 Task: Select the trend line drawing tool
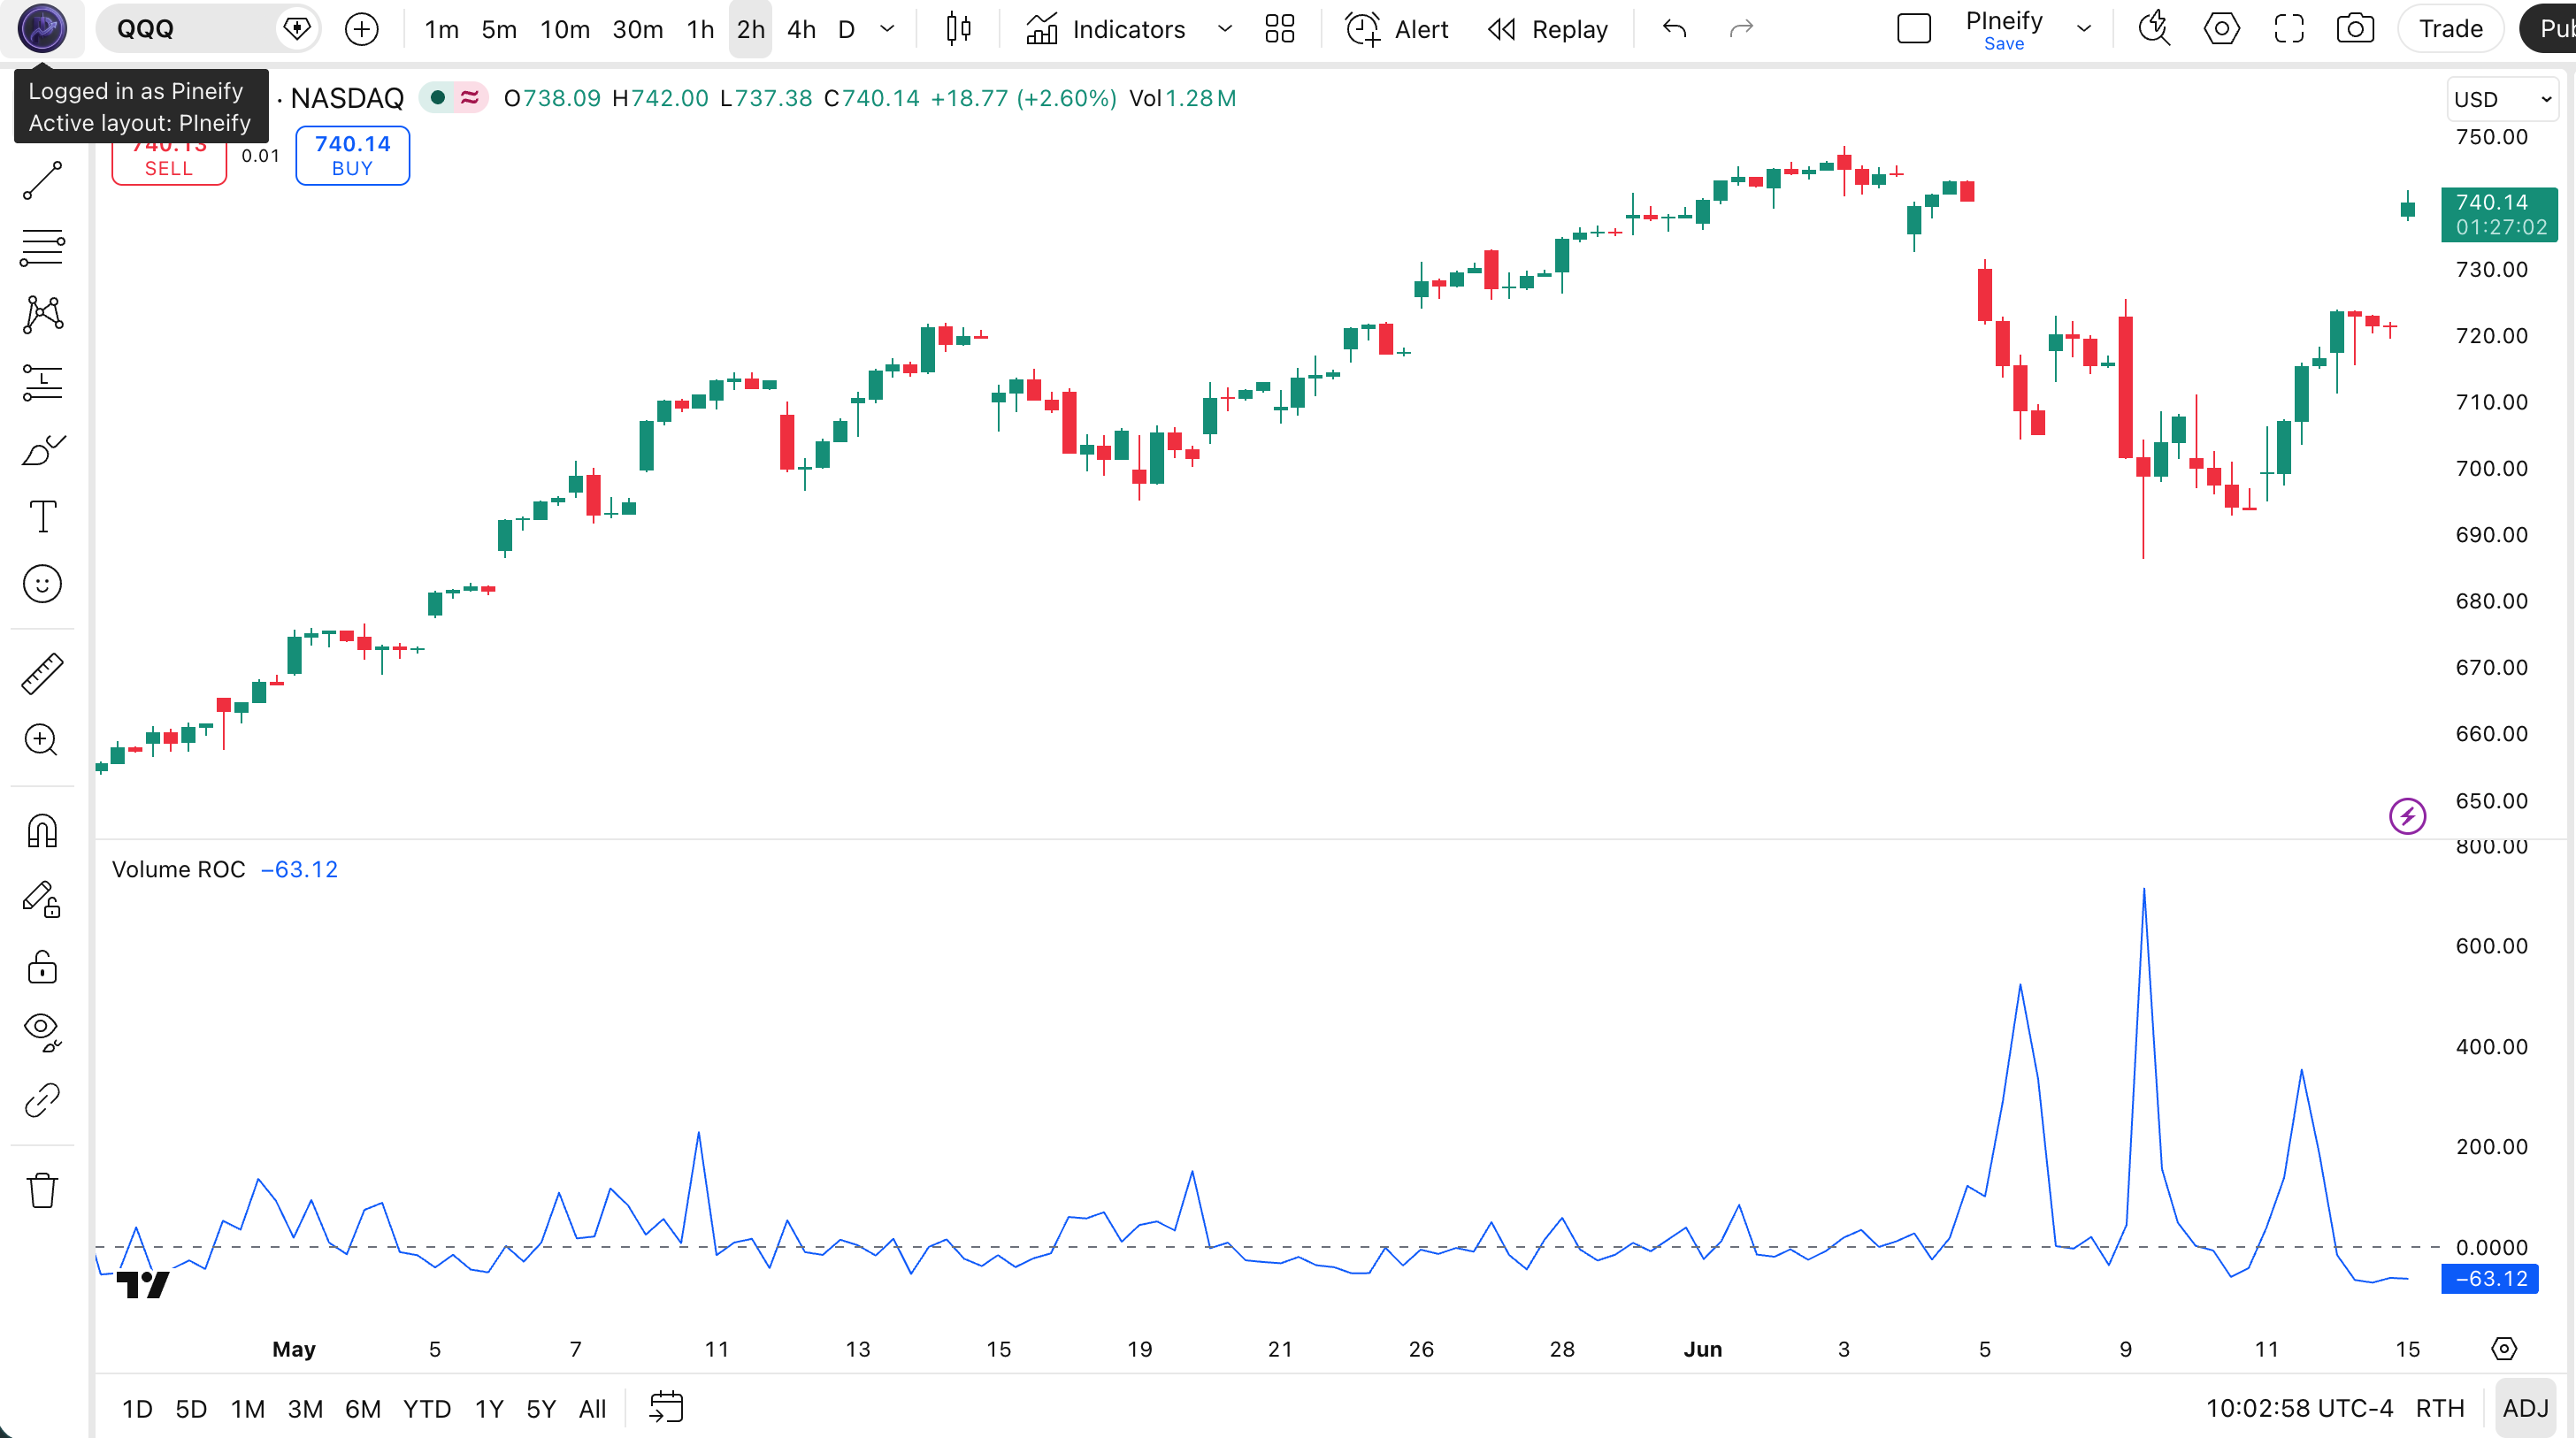[x=42, y=181]
